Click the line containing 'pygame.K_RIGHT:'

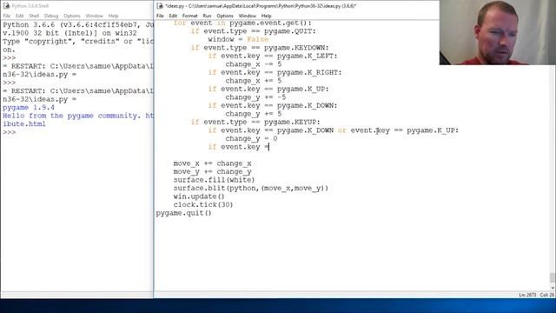coord(275,72)
